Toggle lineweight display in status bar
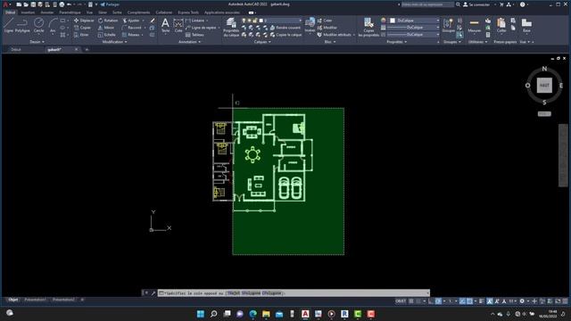This screenshot has width=571, height=321. click(x=482, y=301)
